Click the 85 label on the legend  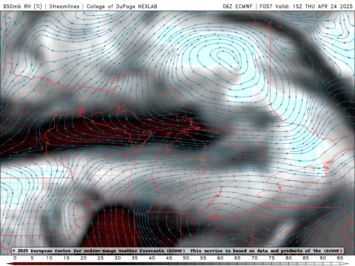306,258
